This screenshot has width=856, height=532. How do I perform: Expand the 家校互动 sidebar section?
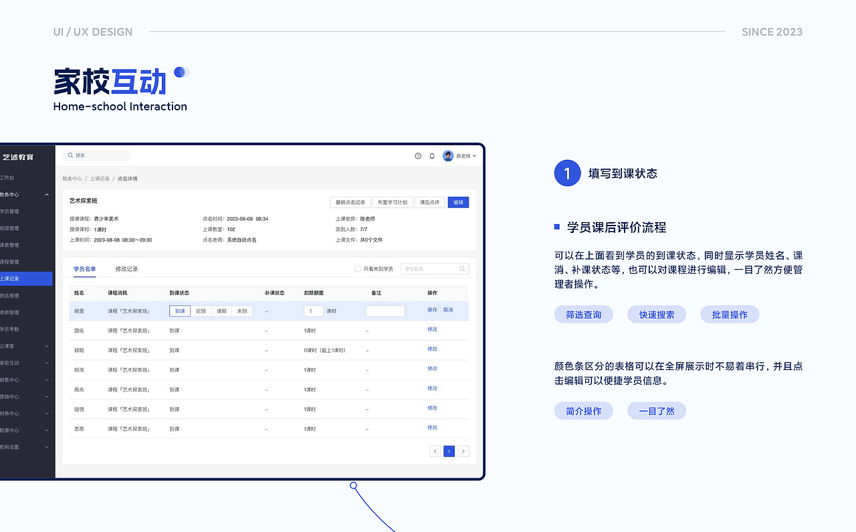[47, 363]
